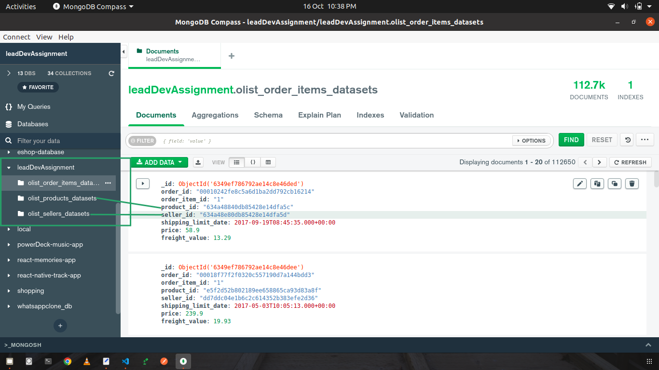Open the Connect menu
The width and height of the screenshot is (659, 370).
(16, 37)
